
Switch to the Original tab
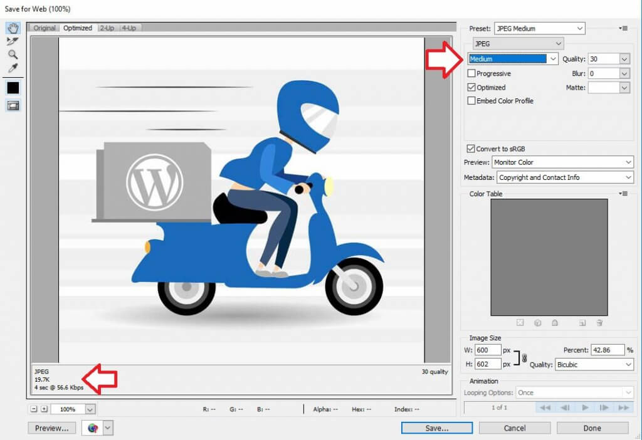(45, 28)
